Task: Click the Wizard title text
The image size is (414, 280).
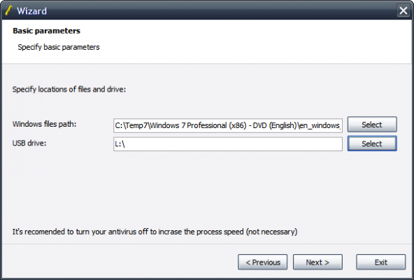Action: point(31,11)
